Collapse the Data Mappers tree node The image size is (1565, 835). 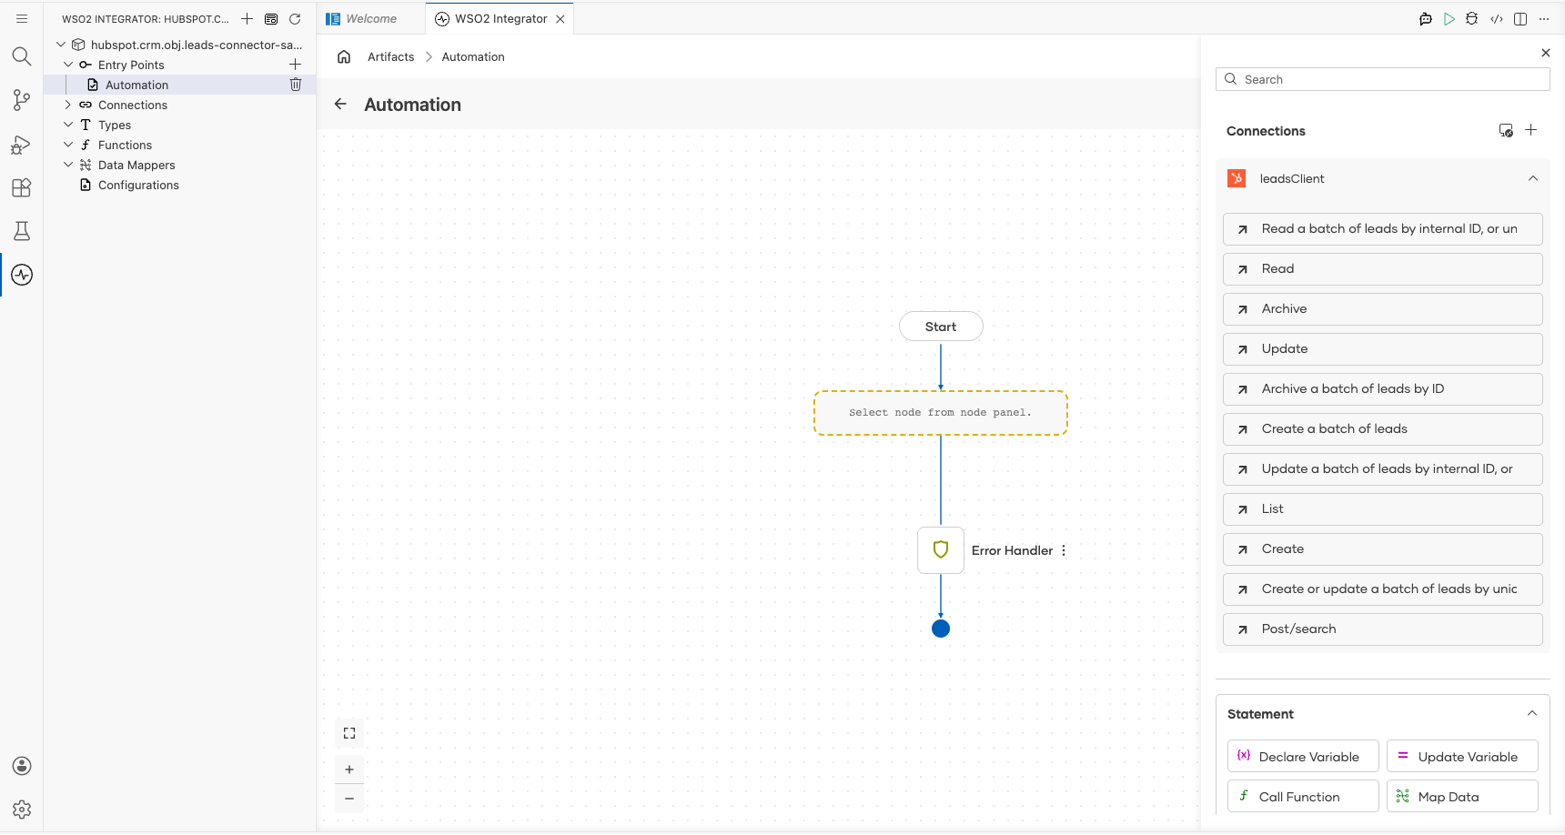(x=68, y=165)
